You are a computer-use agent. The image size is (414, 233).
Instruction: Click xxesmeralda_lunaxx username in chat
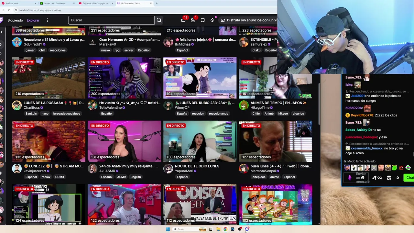coord(367,148)
